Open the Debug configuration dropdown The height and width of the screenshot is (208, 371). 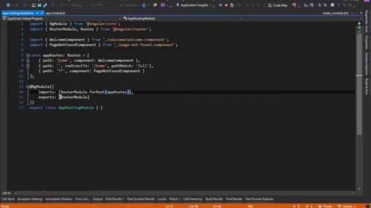(x=79, y=5)
